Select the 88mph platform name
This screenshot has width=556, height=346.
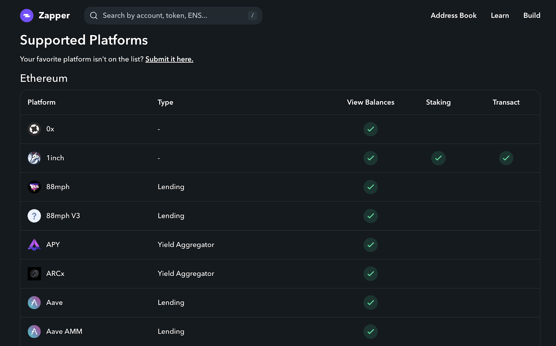pos(58,187)
